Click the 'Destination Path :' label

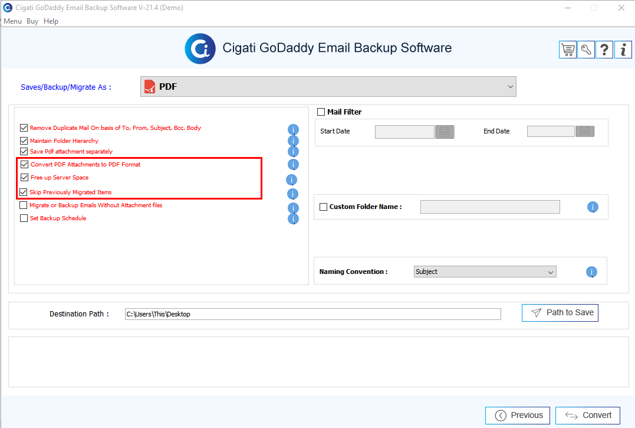80,313
